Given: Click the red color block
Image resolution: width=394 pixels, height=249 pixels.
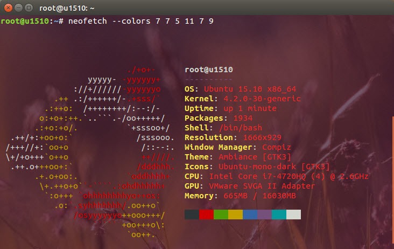Looking at the screenshot, I should (x=207, y=215).
